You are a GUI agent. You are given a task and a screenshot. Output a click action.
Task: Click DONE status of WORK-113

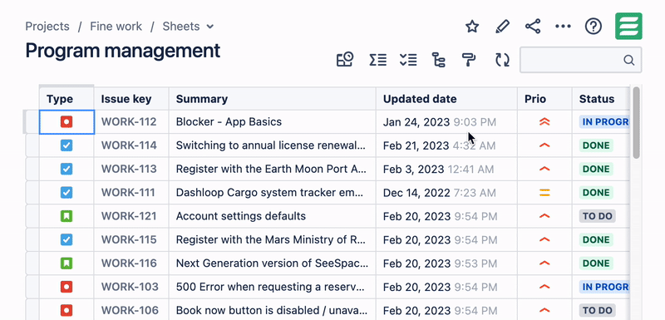(596, 169)
